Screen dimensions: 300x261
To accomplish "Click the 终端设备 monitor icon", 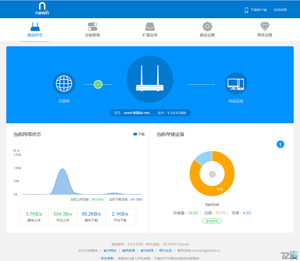I will [236, 84].
